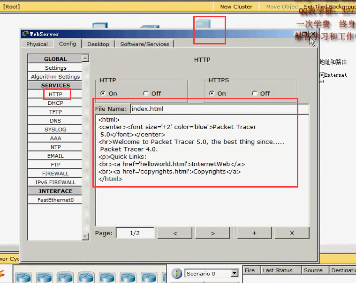Screen dimensions: 356x283
Task: Open the Software/Services tab
Action: pyautogui.click(x=144, y=44)
